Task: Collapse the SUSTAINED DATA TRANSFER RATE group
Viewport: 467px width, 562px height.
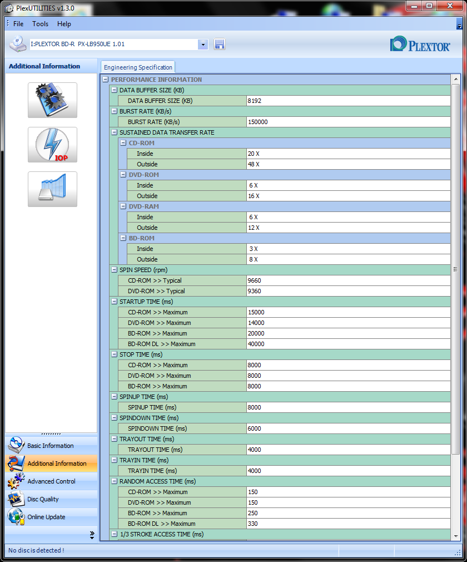Action: click(x=114, y=132)
